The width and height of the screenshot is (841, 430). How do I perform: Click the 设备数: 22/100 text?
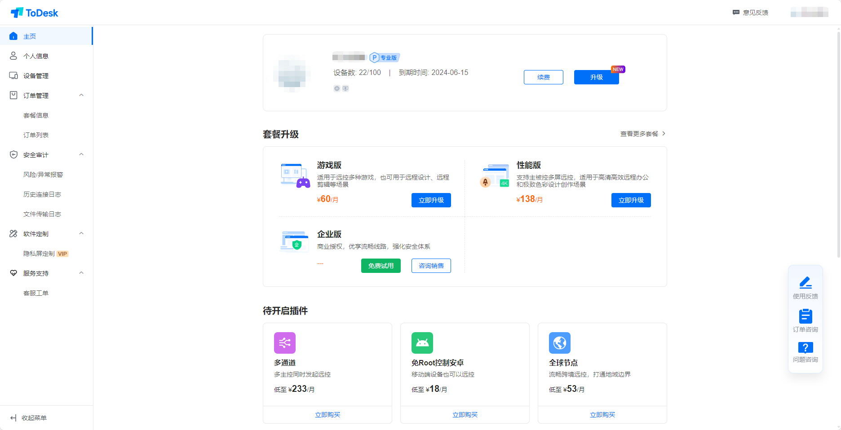357,73
